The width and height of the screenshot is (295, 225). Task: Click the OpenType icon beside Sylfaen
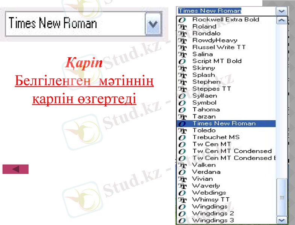pos(182,96)
